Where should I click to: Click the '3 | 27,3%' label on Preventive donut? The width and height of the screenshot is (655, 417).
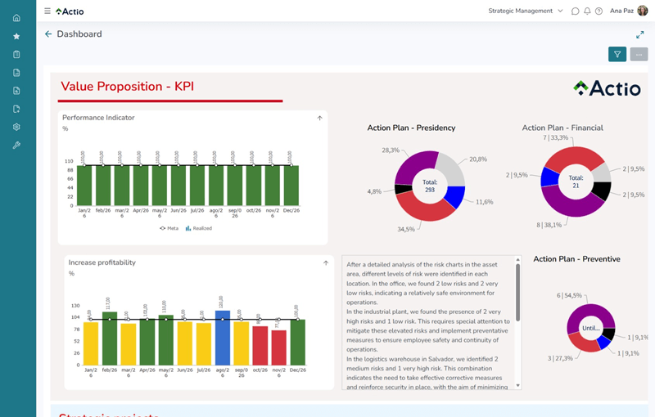[x=560, y=358]
